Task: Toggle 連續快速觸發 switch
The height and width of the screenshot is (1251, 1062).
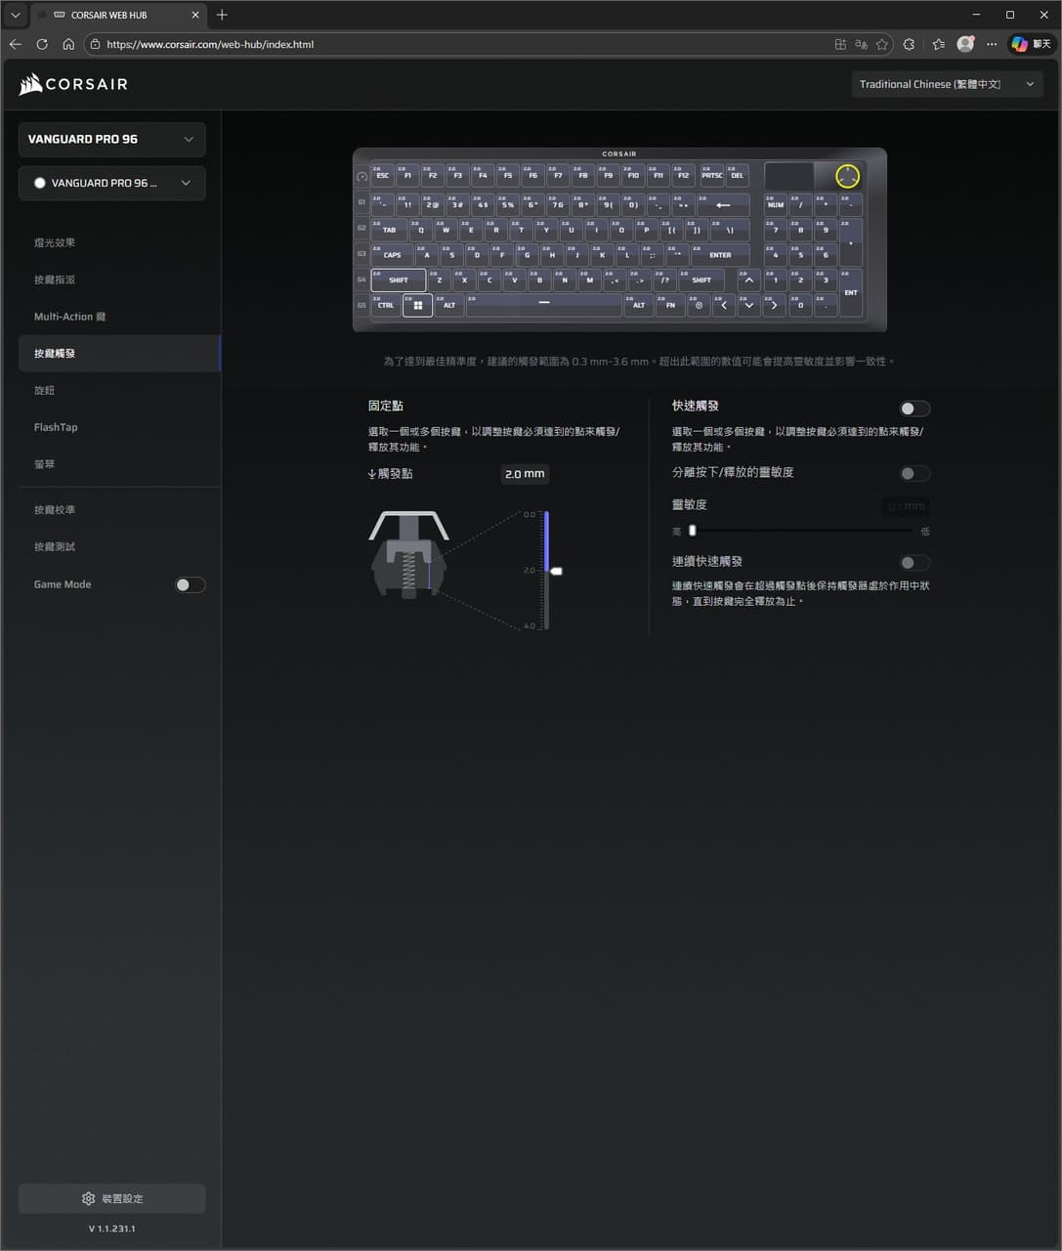Action: [x=914, y=563]
